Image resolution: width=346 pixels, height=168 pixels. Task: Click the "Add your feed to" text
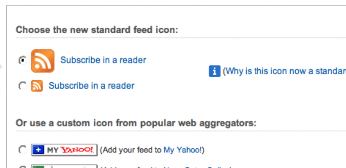(x=132, y=150)
